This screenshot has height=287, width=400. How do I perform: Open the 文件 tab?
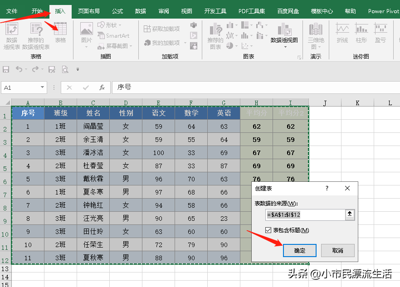12,11
